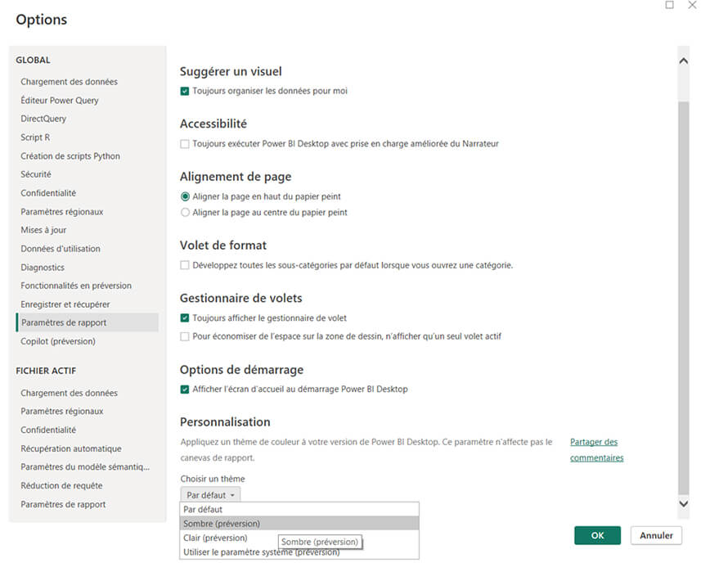
Task: Click the "Partager des commentaires" link
Action: coord(593,449)
